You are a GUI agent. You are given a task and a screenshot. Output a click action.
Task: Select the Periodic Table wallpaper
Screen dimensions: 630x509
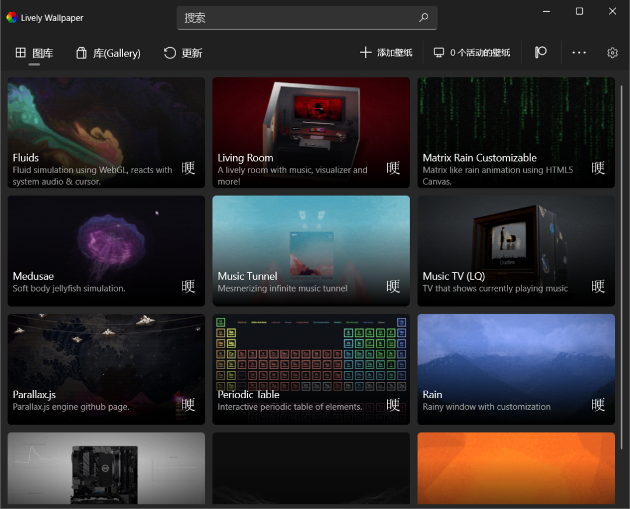click(311, 370)
